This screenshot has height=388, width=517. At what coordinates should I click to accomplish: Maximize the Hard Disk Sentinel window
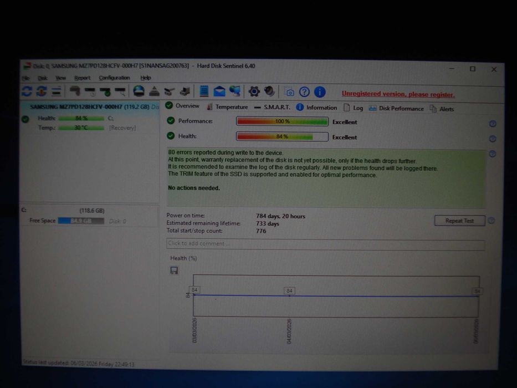pyautogui.click(x=473, y=69)
